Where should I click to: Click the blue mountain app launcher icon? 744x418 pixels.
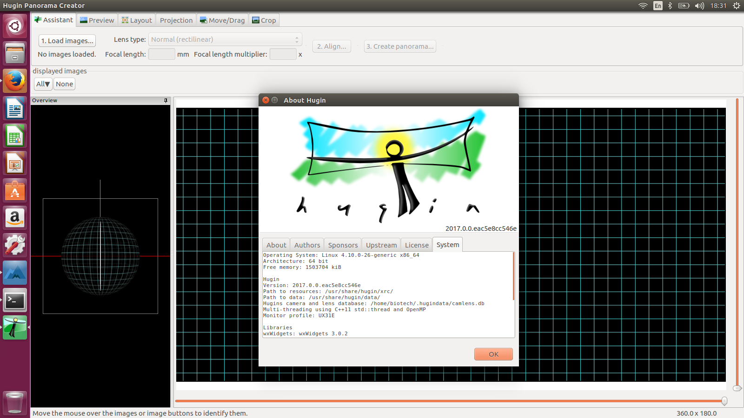coord(15,273)
